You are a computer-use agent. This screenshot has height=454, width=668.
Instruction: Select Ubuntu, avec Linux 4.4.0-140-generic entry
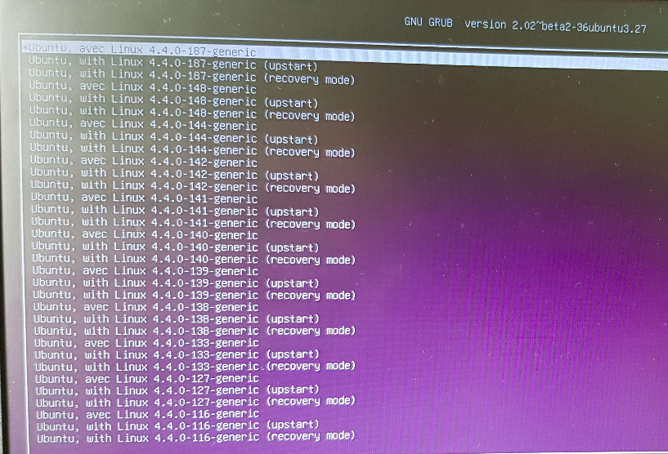click(x=146, y=234)
